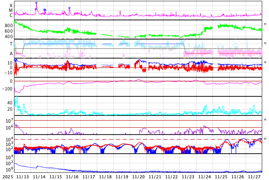Click the 2025 year label
Image resolution: width=269 pixels, height=180 pixels.
point(7,177)
